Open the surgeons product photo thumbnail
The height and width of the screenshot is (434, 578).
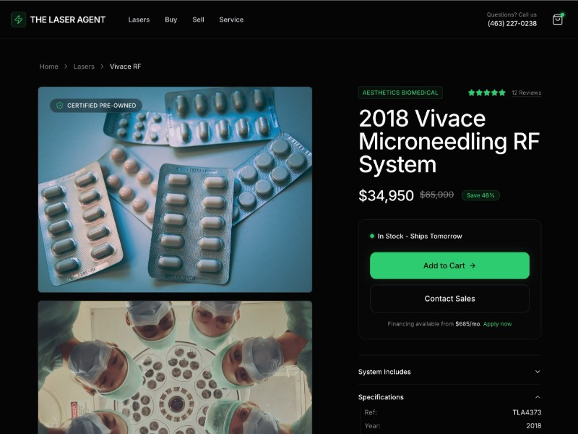click(175, 367)
